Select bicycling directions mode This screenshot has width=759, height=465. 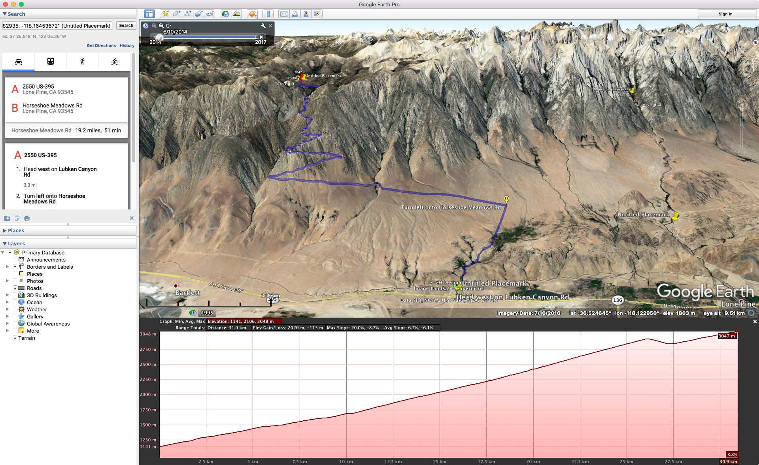tap(114, 62)
